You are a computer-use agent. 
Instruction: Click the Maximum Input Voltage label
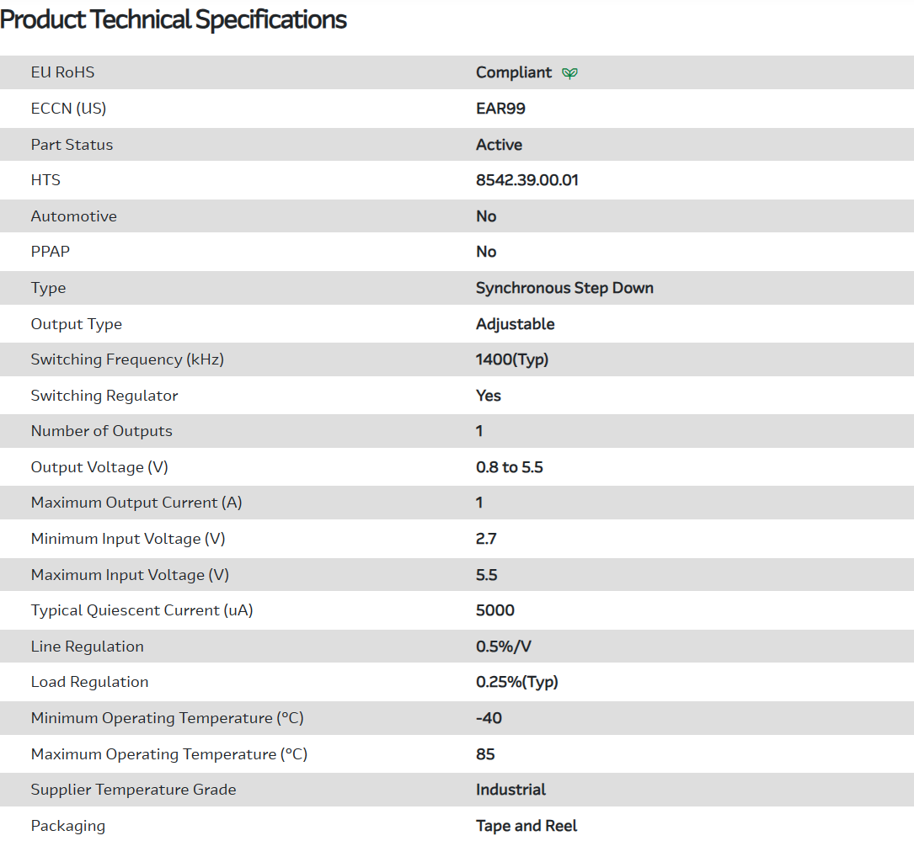(x=130, y=575)
